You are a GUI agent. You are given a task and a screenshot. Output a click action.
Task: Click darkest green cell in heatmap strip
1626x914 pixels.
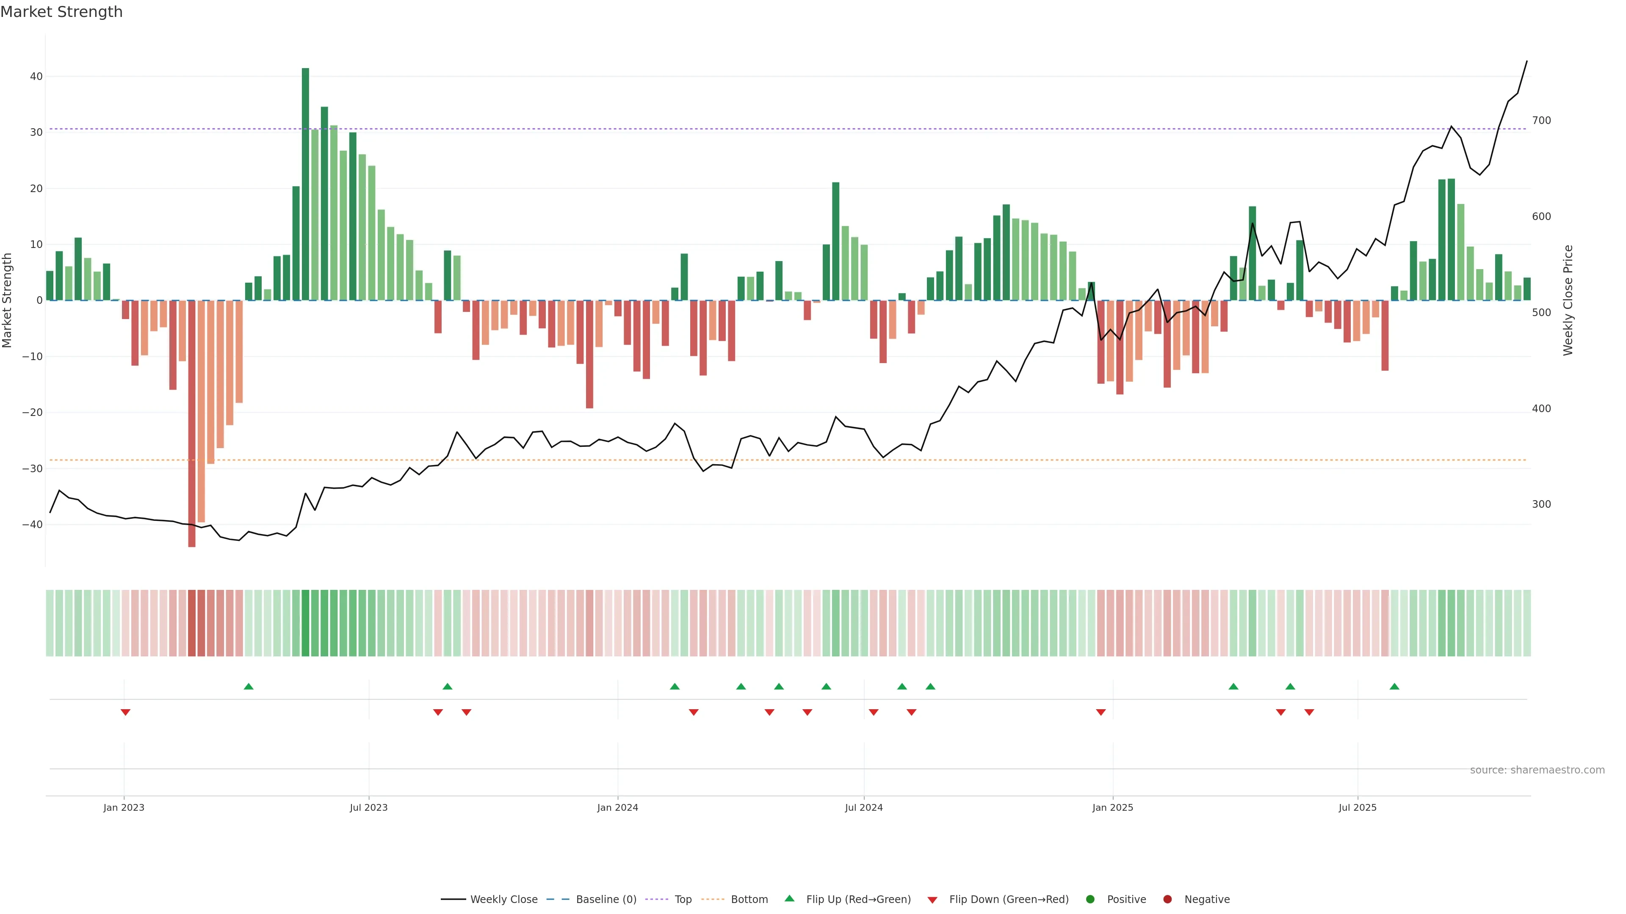pyautogui.click(x=305, y=622)
